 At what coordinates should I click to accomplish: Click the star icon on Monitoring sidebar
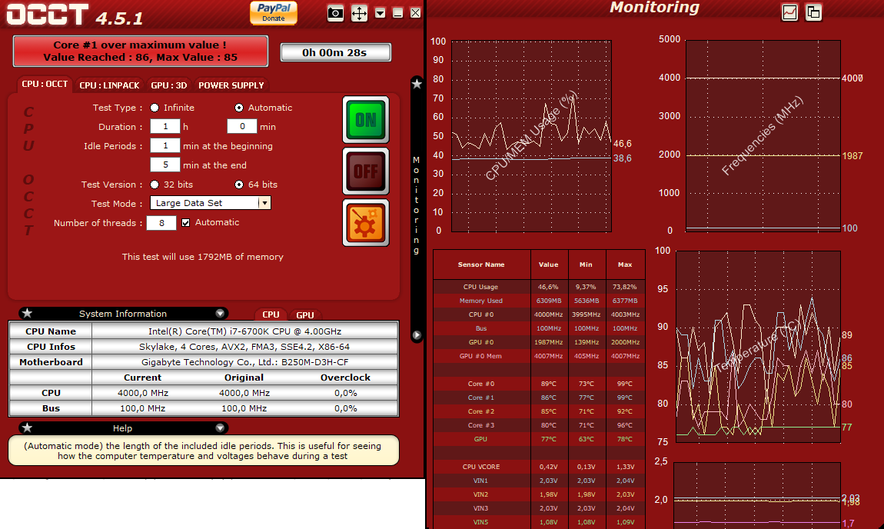[417, 84]
